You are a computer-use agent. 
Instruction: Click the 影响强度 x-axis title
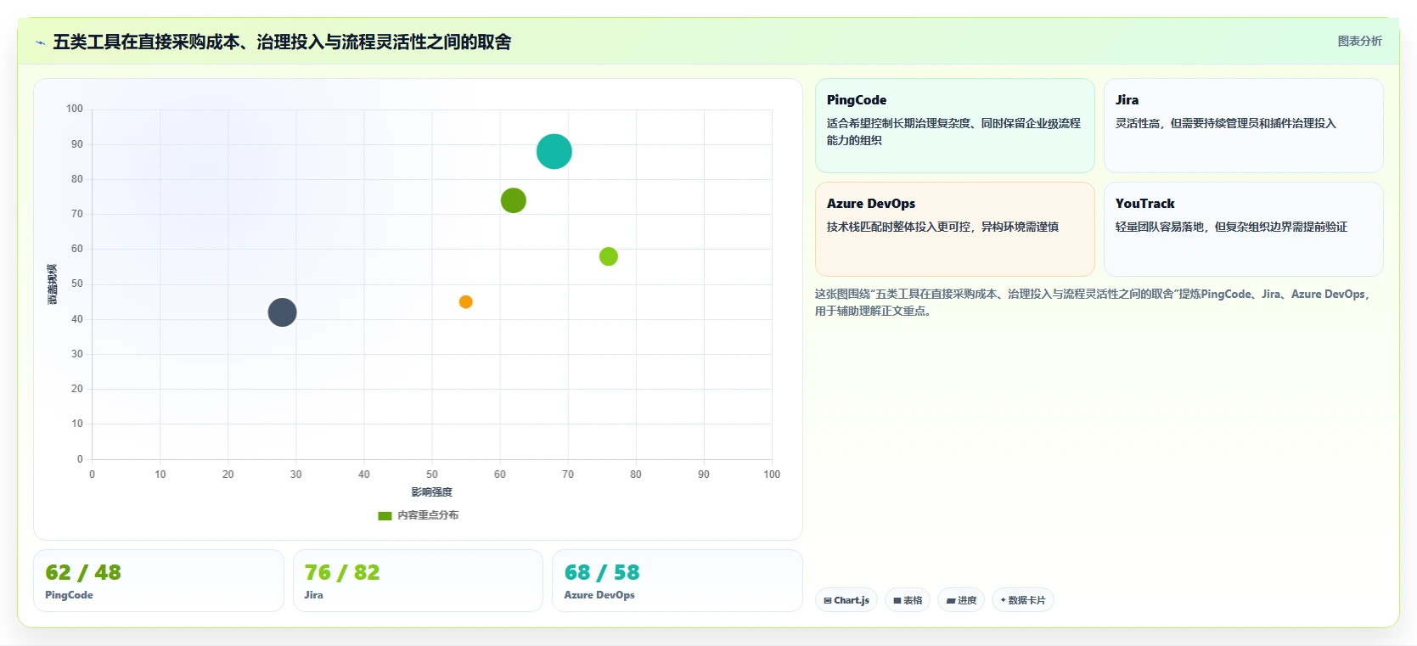(431, 492)
